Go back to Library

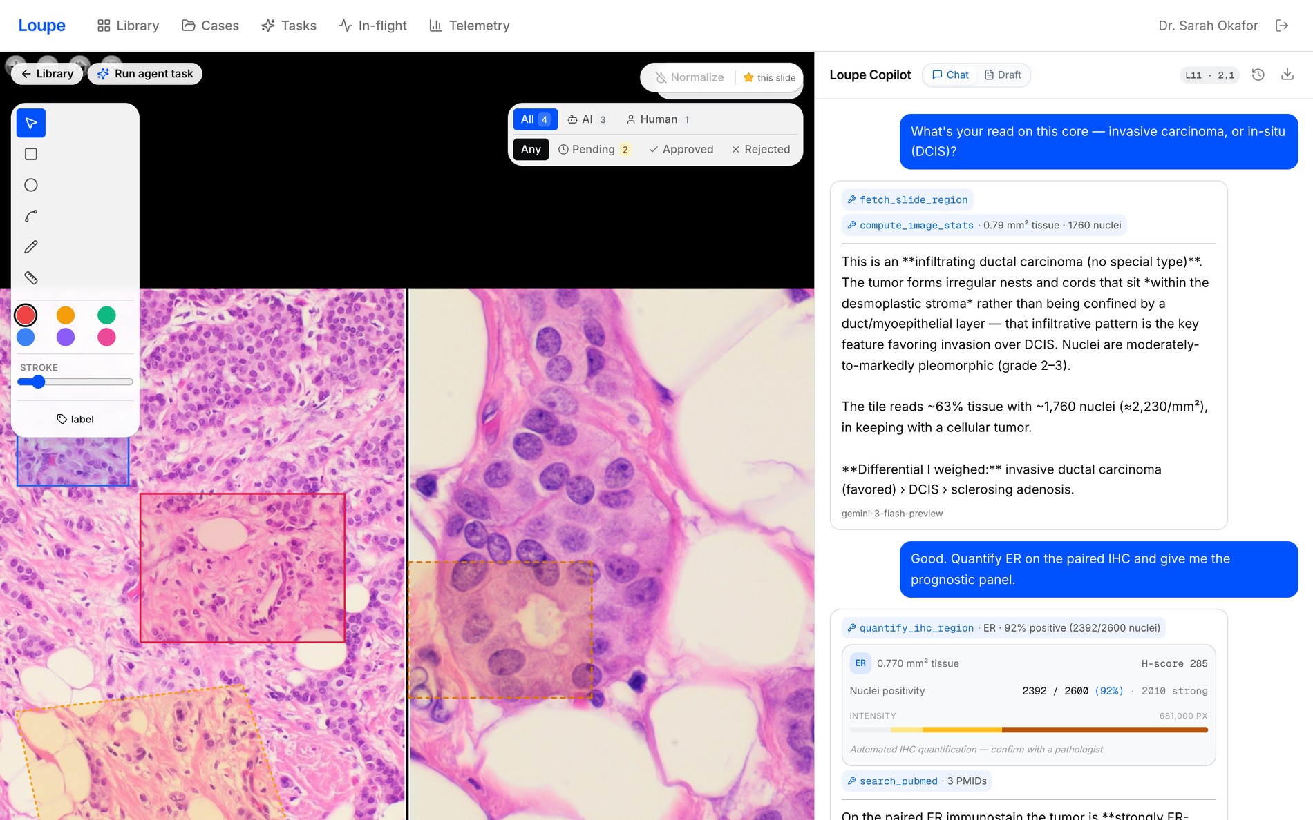tap(47, 74)
